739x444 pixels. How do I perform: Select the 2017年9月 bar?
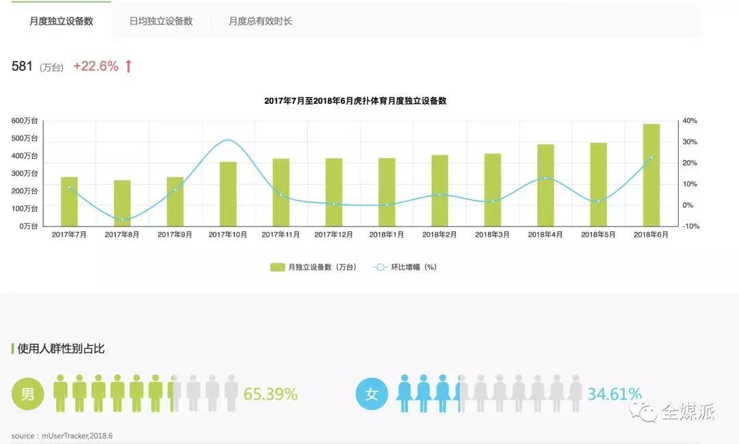pos(175,202)
